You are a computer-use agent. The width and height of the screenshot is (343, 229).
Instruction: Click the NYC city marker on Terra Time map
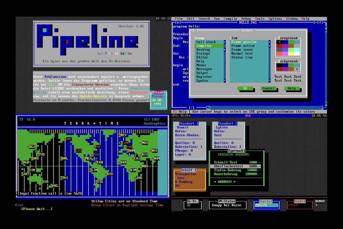pos(97,147)
